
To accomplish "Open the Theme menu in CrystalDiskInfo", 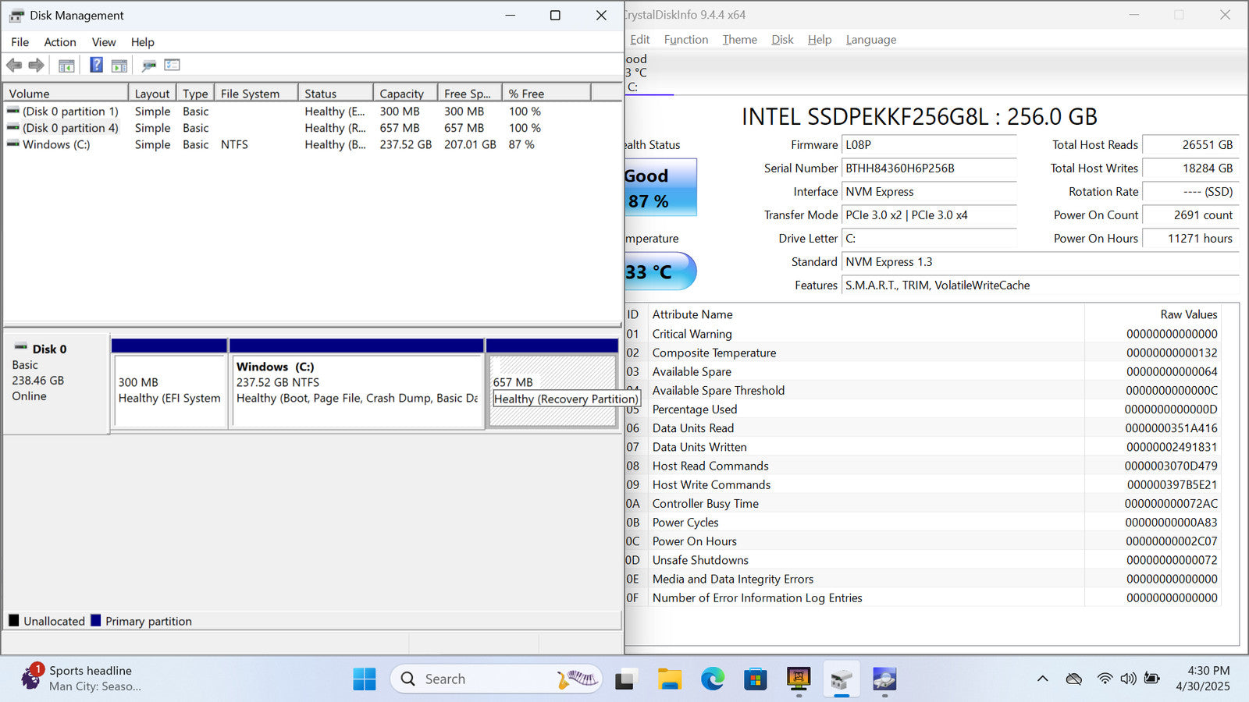I will pos(739,40).
